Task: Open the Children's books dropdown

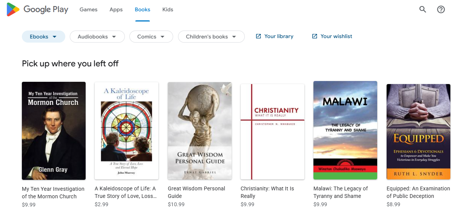Action: click(211, 37)
